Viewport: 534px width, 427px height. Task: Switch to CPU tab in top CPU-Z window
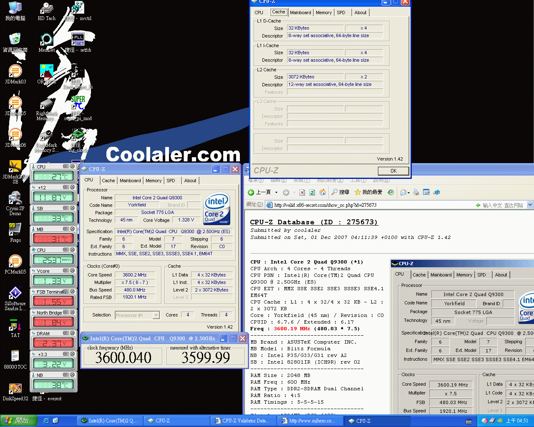click(x=259, y=13)
